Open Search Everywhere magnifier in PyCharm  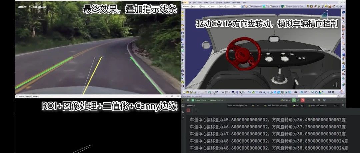pyautogui.click(x=319, y=100)
